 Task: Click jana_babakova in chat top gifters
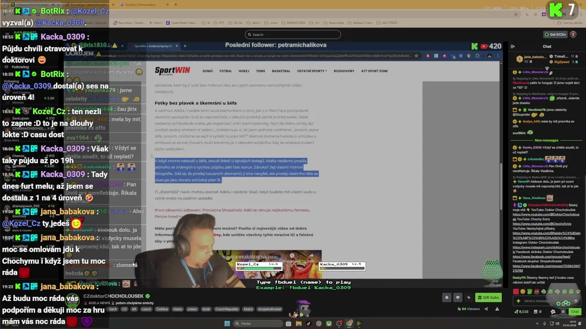pos(534,57)
